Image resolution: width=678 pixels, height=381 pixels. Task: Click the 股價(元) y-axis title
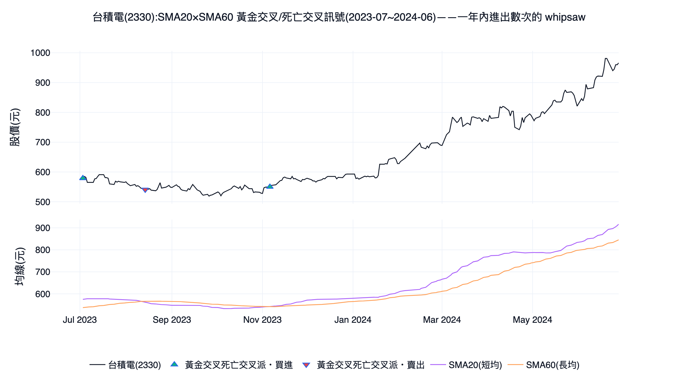15,127
